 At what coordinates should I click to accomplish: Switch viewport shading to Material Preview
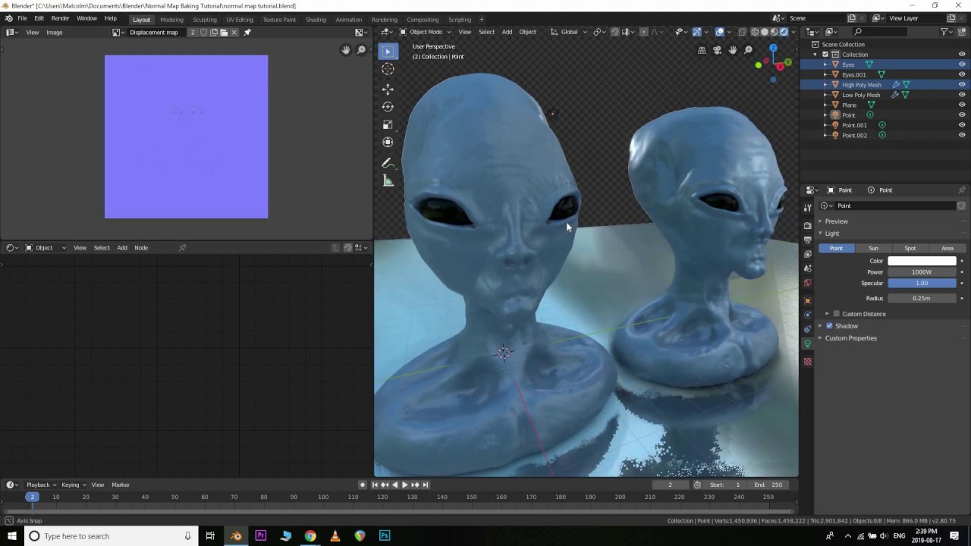(775, 32)
